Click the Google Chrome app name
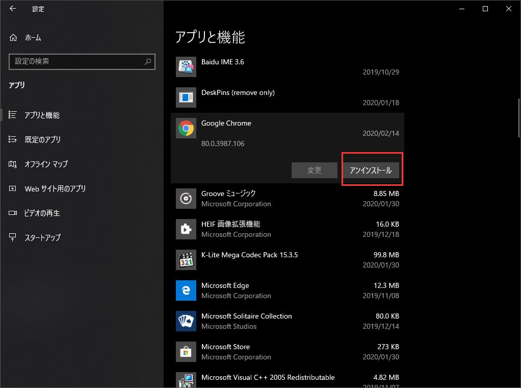Viewport: 521px width, 388px height. (226, 123)
